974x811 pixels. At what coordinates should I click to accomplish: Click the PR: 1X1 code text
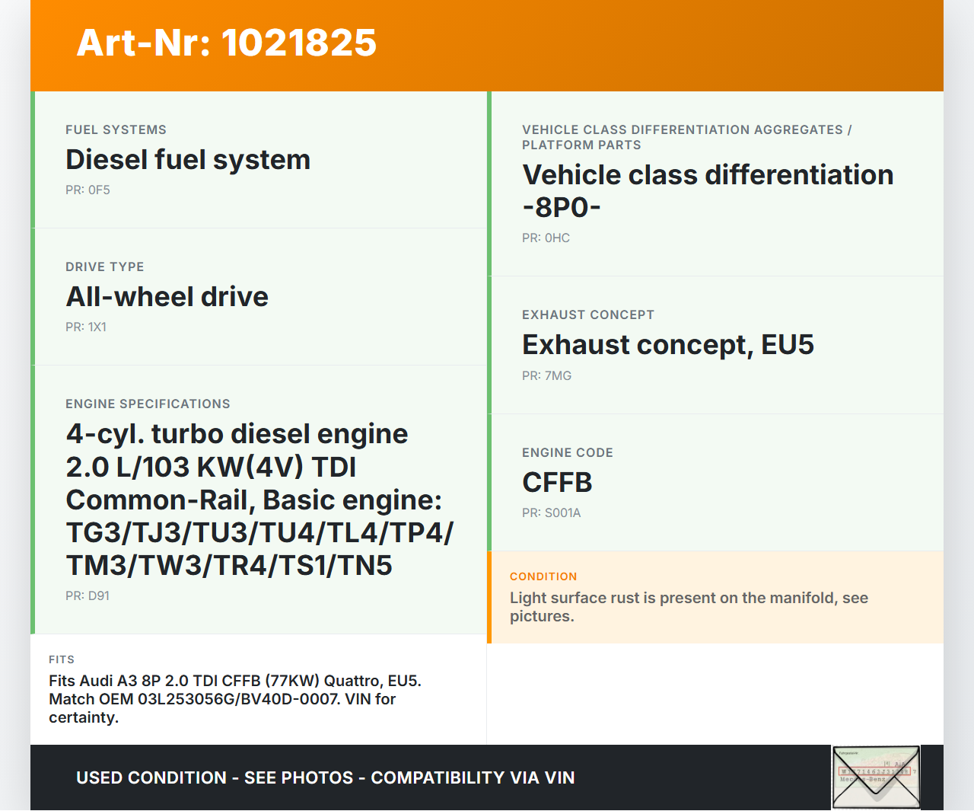pyautogui.click(x=86, y=327)
